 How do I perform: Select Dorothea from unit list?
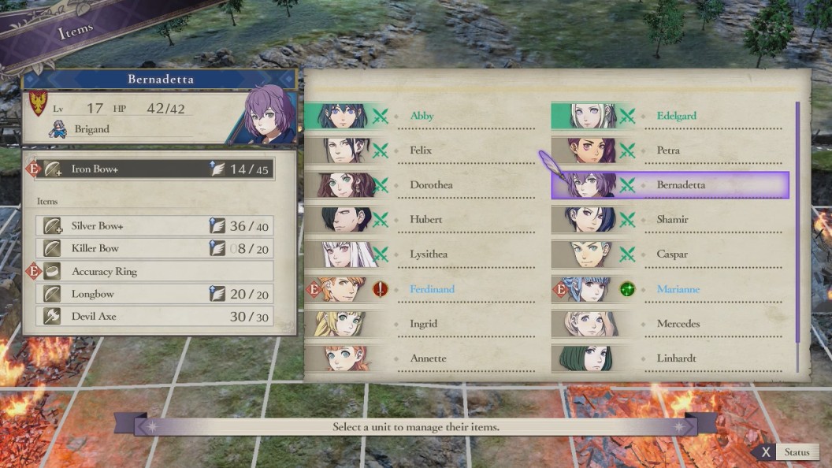(420, 185)
